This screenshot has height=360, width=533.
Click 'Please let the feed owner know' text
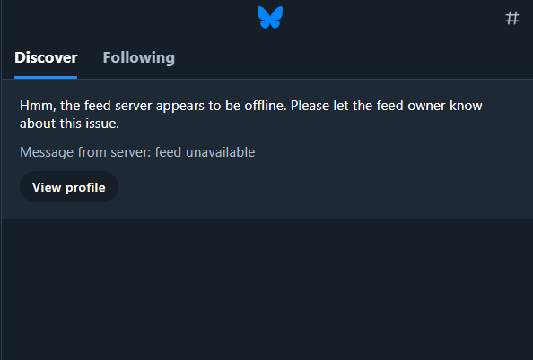(387, 106)
